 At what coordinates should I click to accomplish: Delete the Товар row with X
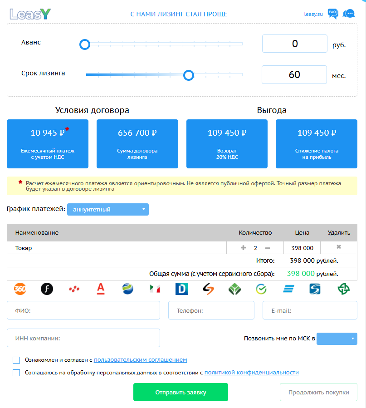tap(338, 247)
